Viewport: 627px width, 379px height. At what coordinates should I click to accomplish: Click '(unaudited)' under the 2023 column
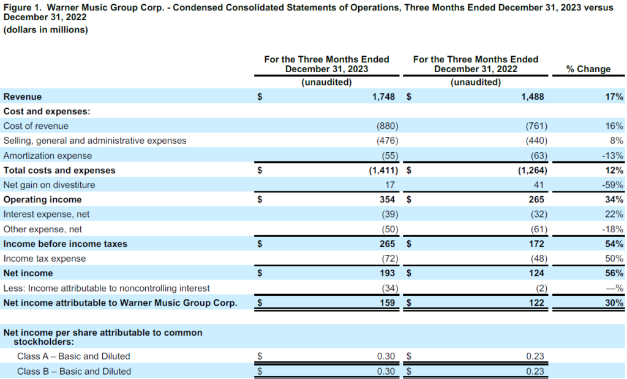[x=326, y=83]
